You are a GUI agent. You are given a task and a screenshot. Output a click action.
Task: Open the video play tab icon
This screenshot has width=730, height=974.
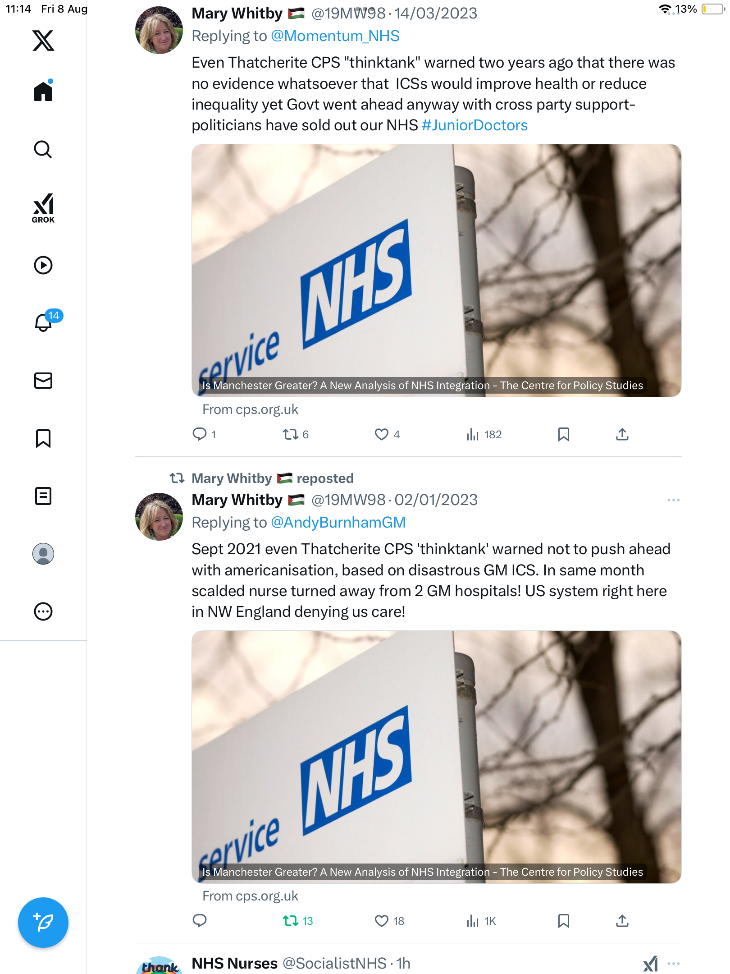coord(43,265)
